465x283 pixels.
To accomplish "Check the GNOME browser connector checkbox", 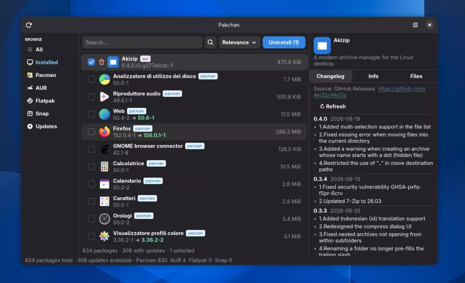I will 91,149.
